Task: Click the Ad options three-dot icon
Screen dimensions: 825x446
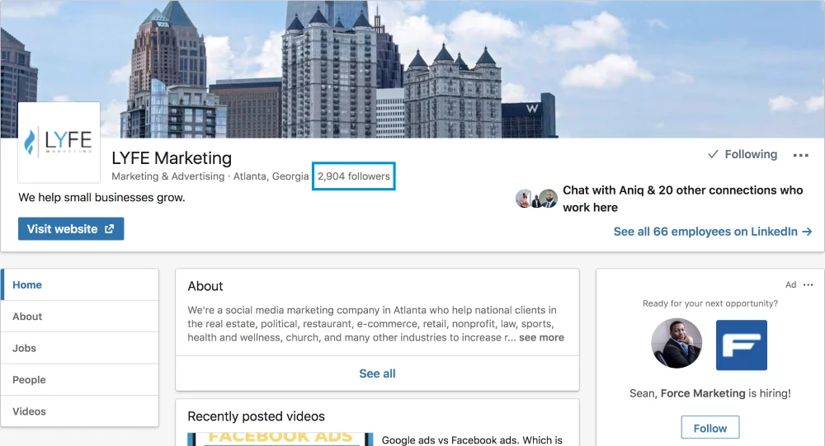Action: pyautogui.click(x=808, y=284)
